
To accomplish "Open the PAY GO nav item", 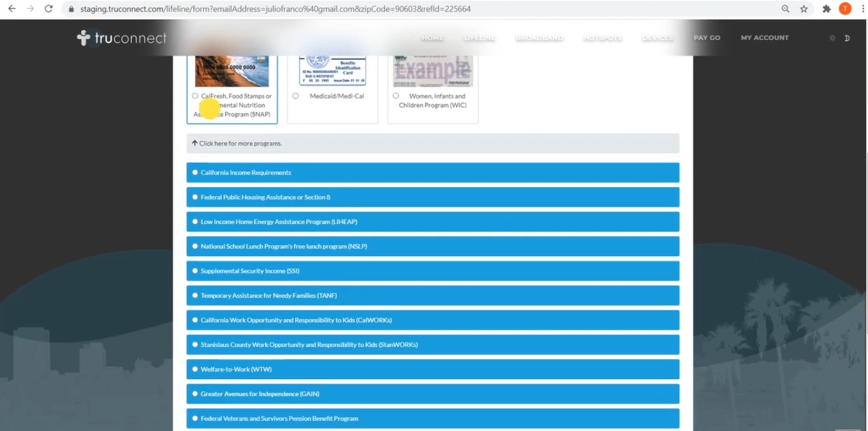I will (x=707, y=38).
